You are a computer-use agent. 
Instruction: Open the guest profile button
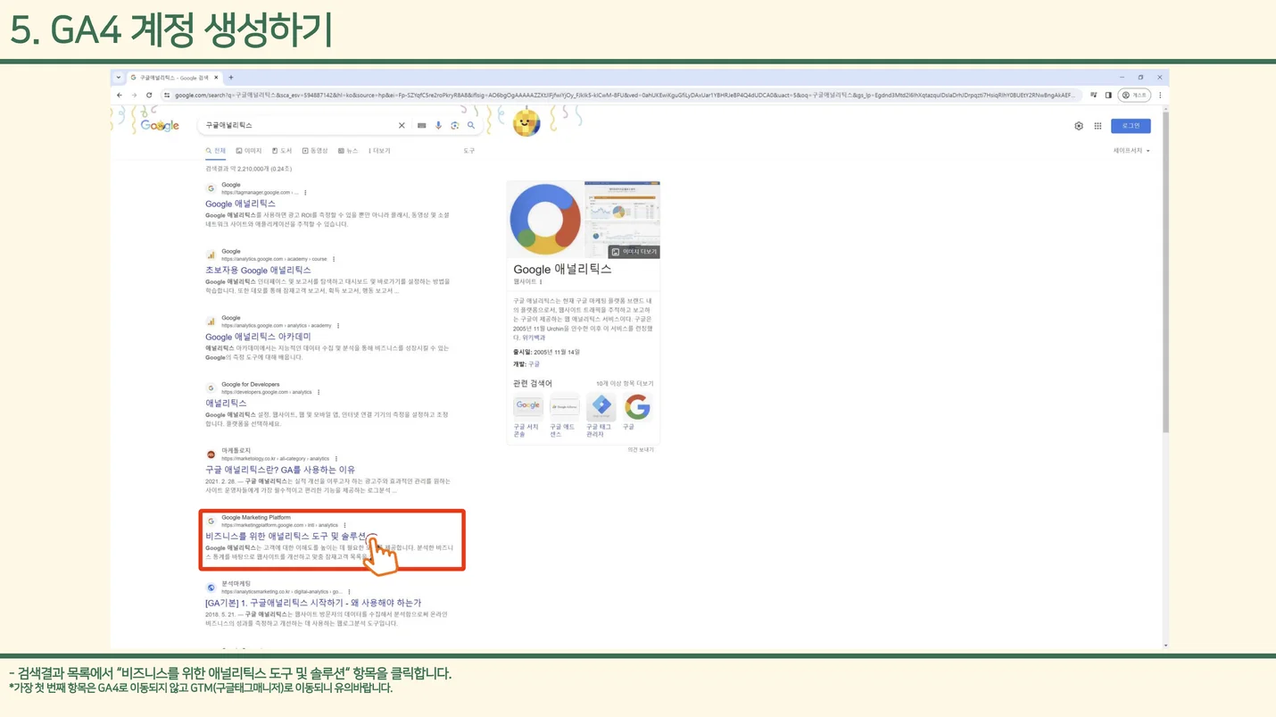tap(1135, 96)
